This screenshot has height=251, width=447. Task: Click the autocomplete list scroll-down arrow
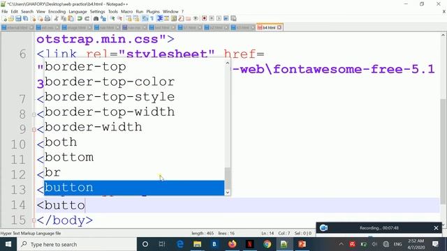click(x=228, y=192)
